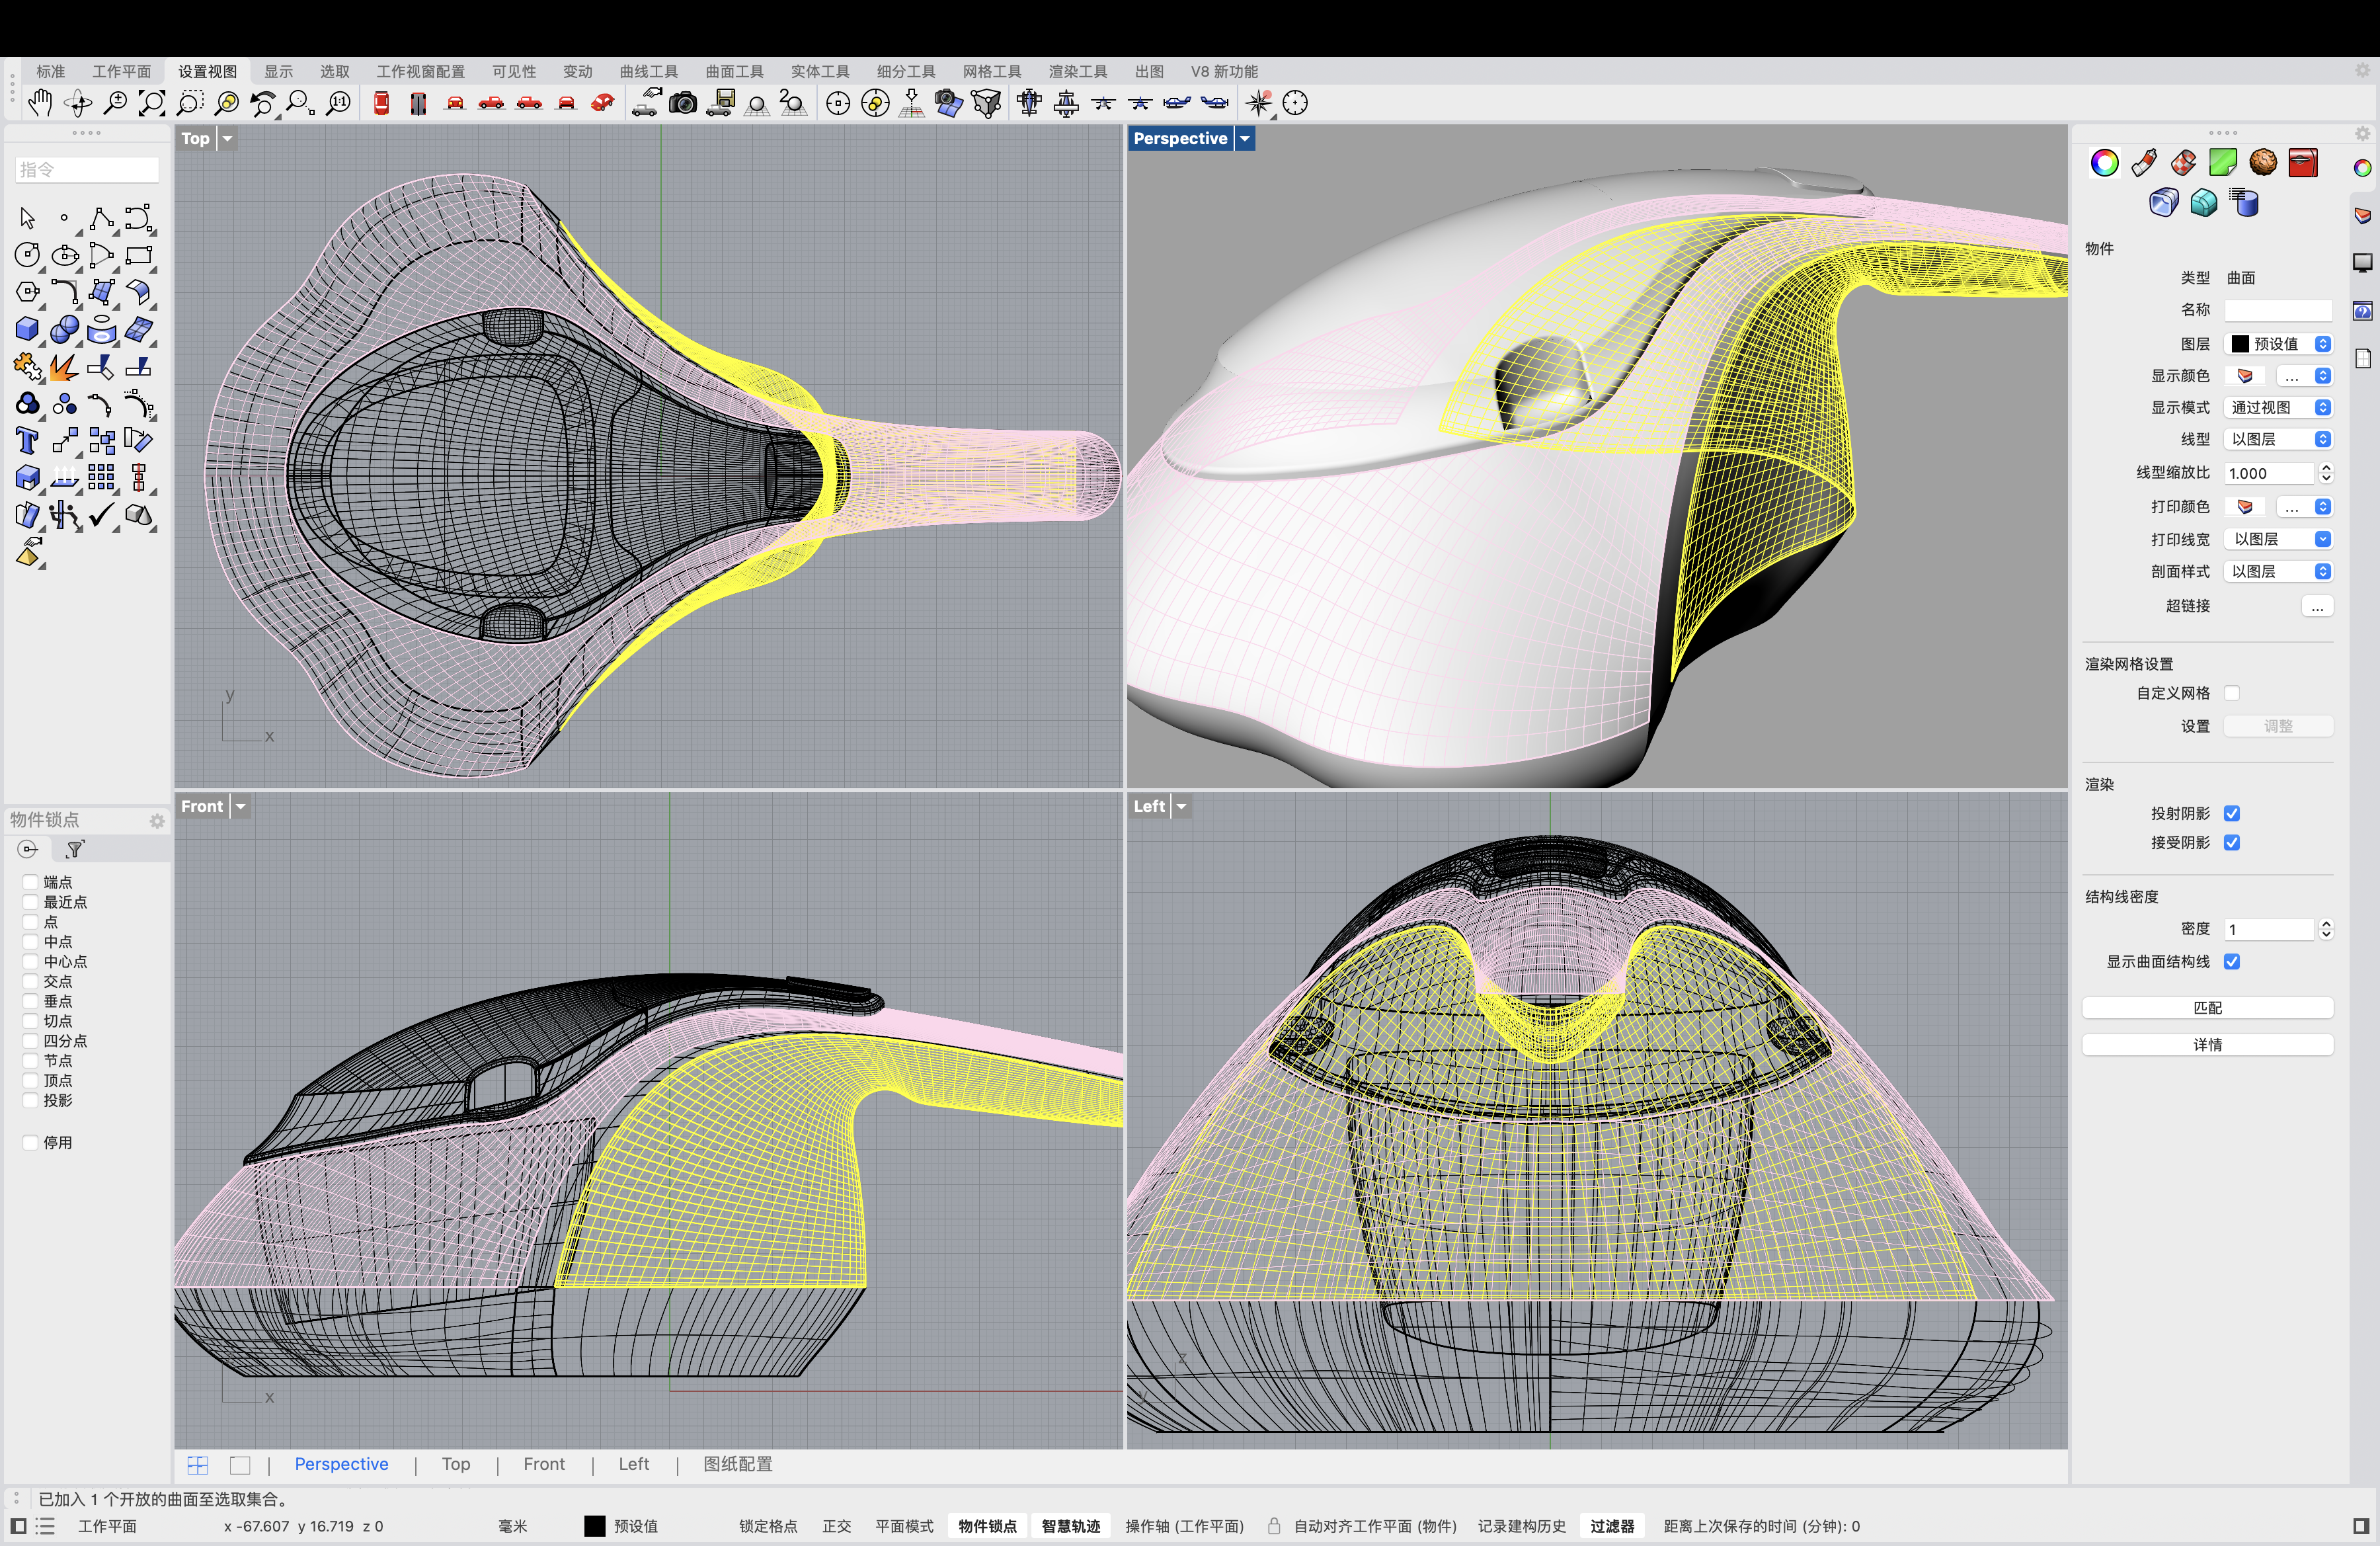
Task: Click the black layer color swatch in status bar
Action: click(x=594, y=1526)
